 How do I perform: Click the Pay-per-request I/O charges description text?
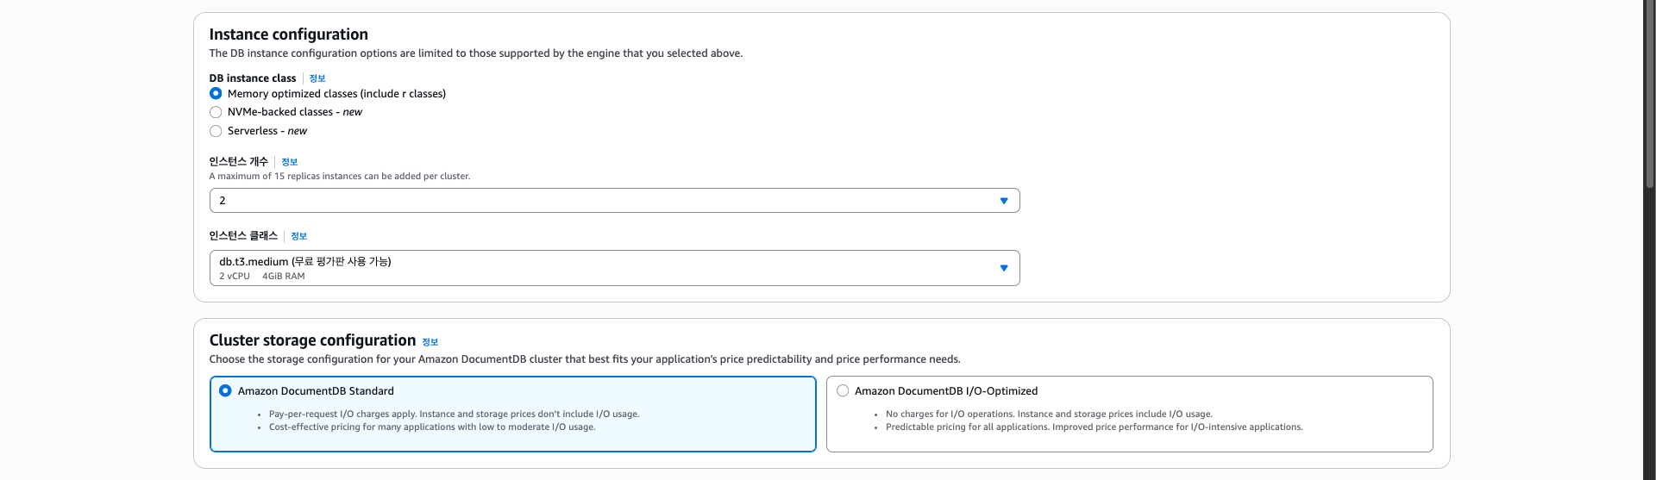click(x=454, y=415)
